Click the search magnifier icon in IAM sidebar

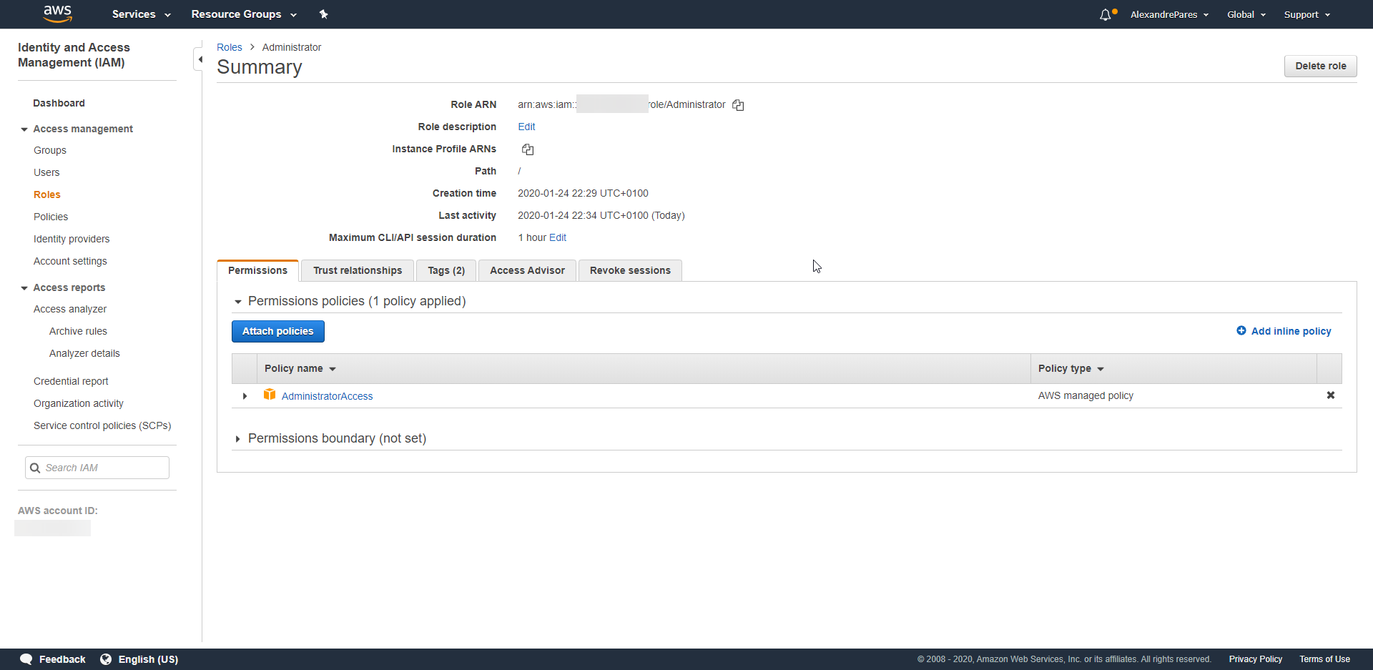click(35, 468)
